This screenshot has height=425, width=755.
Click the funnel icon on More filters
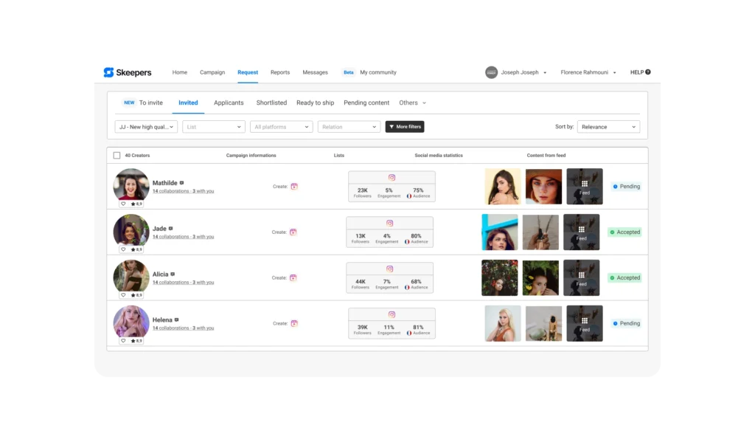click(x=392, y=127)
